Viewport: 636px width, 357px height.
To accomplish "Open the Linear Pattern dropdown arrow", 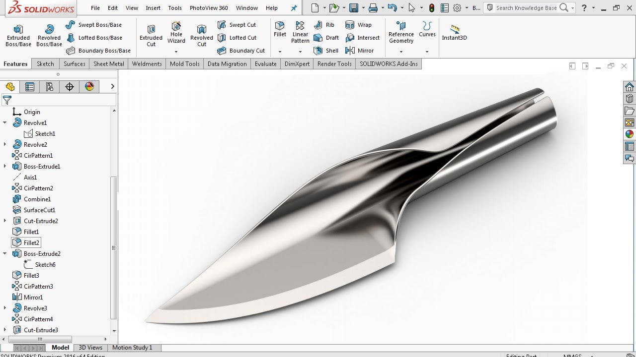I will 300,52.
